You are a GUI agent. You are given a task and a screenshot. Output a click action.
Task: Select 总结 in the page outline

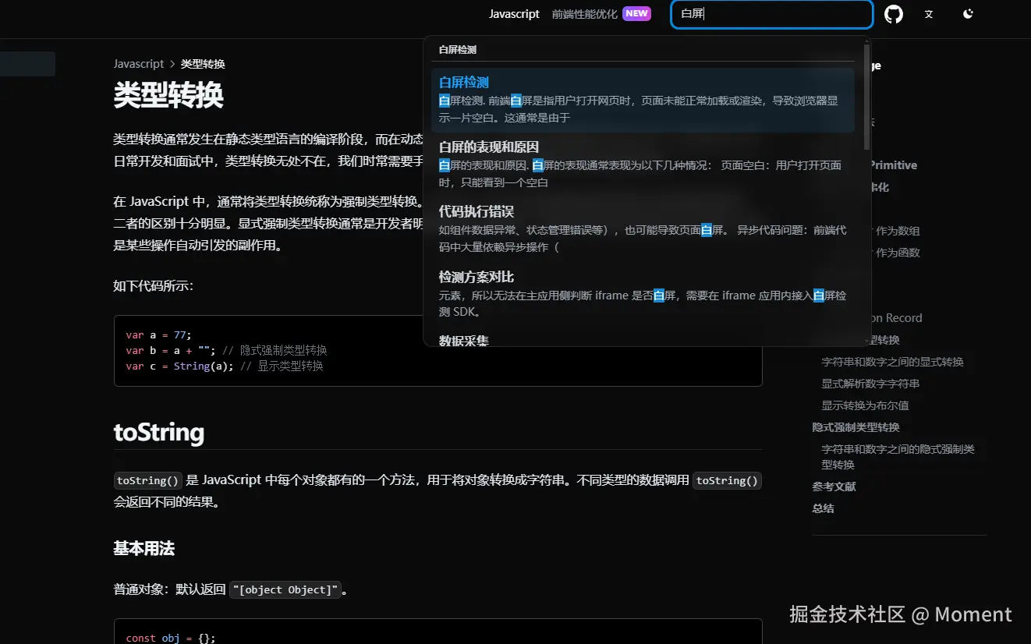822,508
